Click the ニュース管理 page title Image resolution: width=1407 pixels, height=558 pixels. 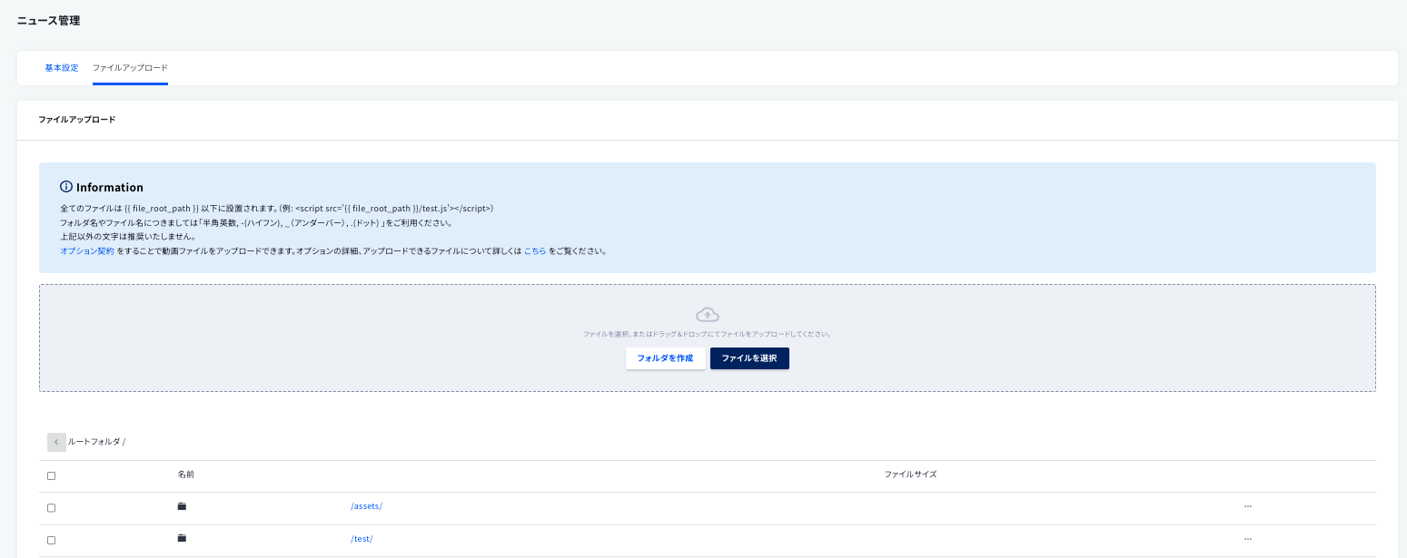click(x=48, y=20)
